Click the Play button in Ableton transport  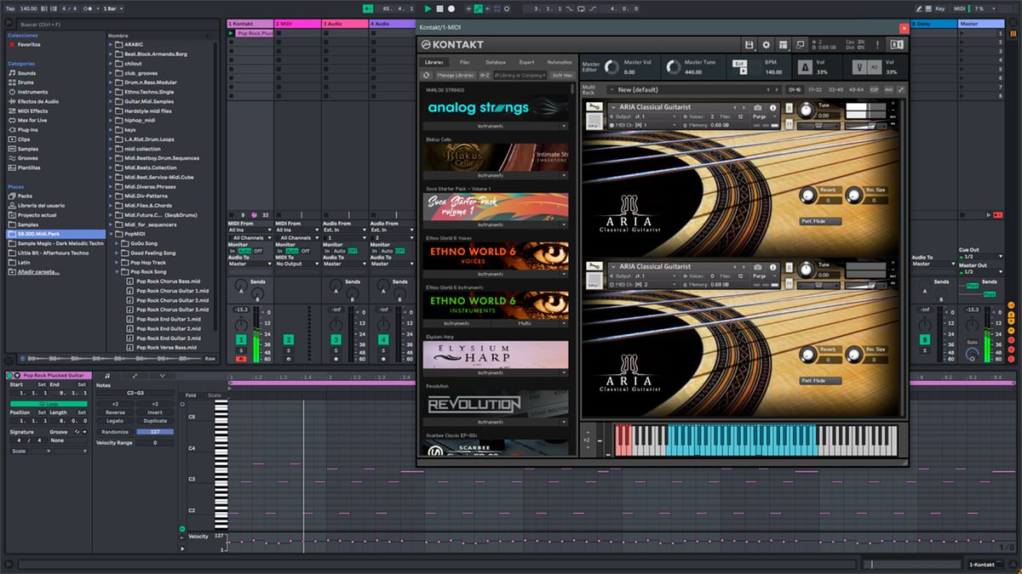[428, 9]
